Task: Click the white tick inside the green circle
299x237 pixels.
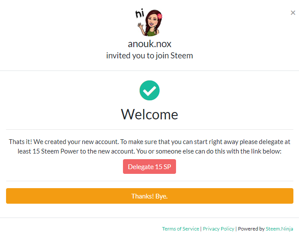Action: pos(149,91)
